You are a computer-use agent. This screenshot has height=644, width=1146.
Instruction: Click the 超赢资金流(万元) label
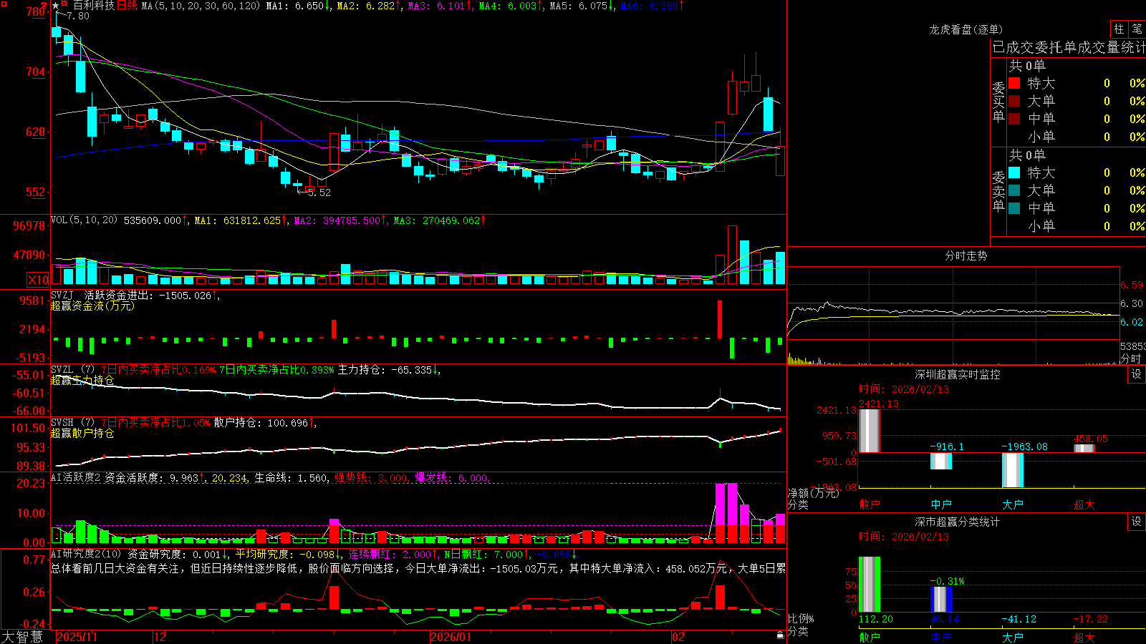92,306
